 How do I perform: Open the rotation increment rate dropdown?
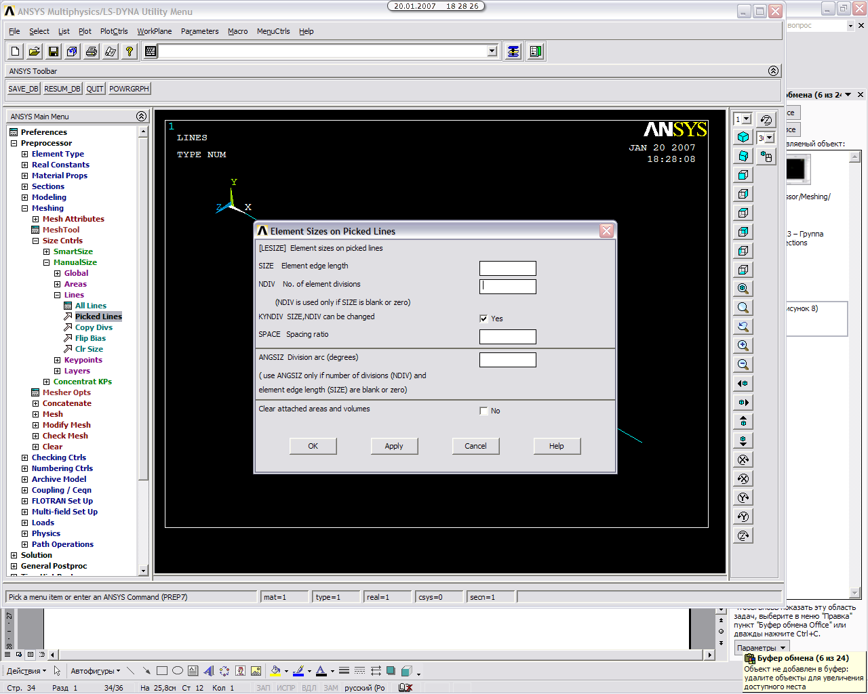point(770,138)
